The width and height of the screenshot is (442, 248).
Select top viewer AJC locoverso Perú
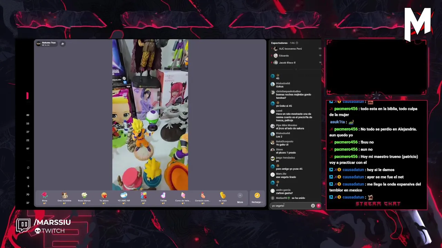pos(296,49)
